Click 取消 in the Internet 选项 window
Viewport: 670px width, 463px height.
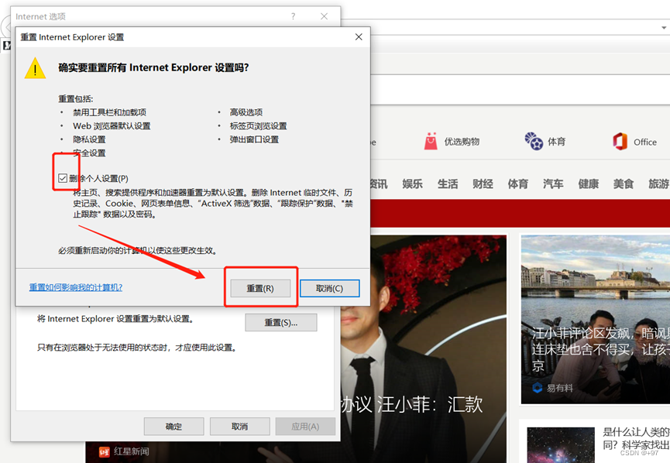tap(239, 427)
